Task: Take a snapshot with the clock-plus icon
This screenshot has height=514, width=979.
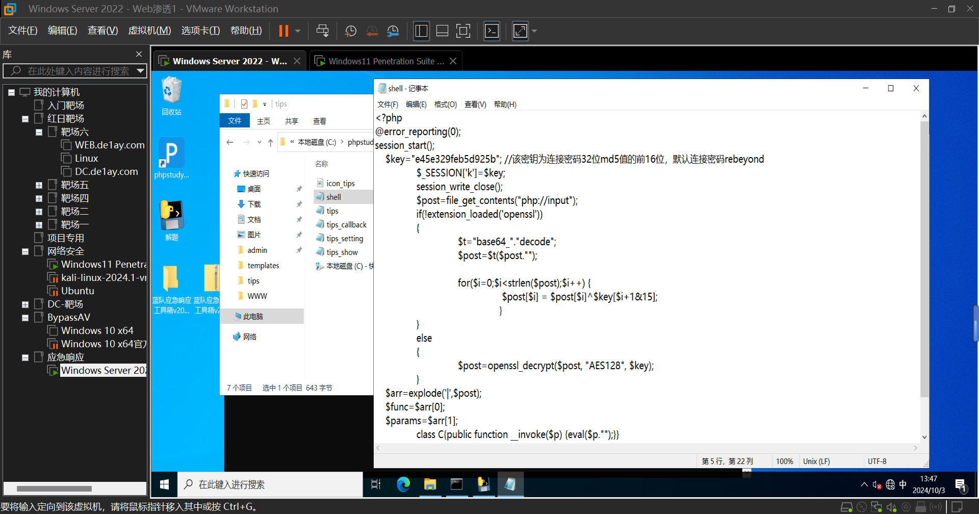Action: pyautogui.click(x=350, y=31)
